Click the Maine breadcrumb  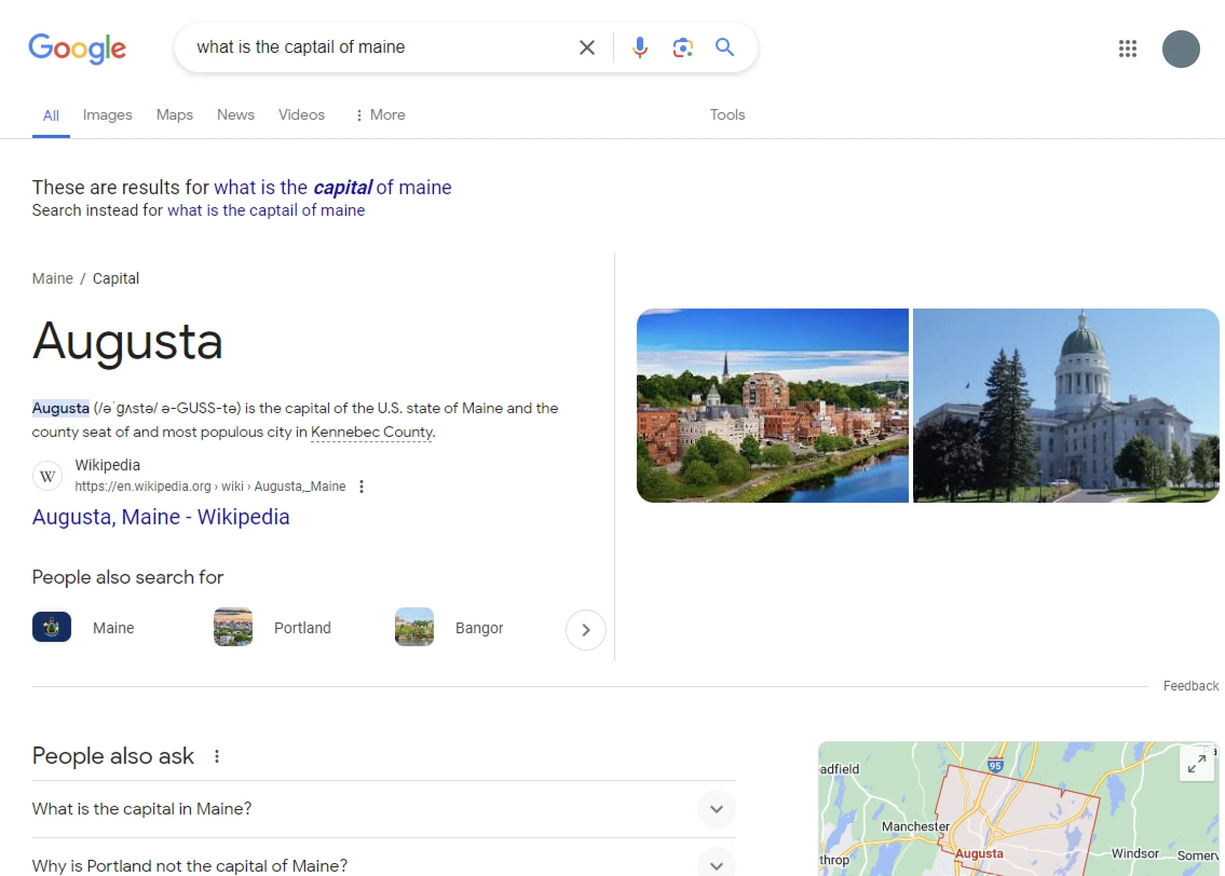pyautogui.click(x=52, y=278)
